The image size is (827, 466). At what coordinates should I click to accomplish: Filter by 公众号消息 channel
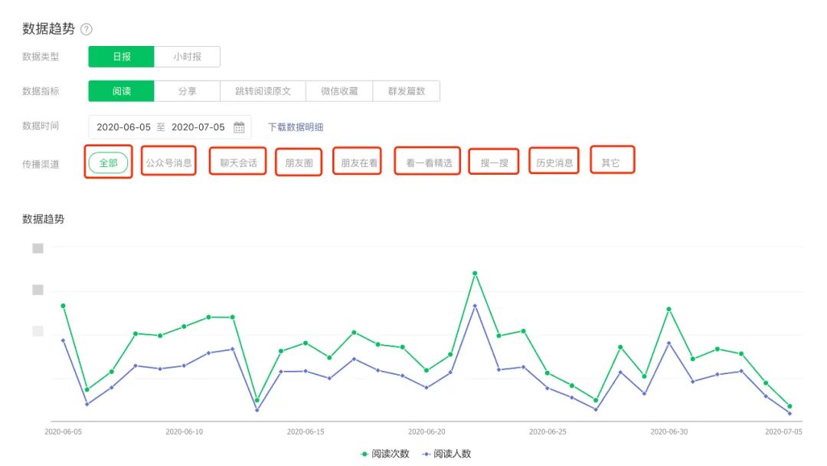(x=169, y=162)
